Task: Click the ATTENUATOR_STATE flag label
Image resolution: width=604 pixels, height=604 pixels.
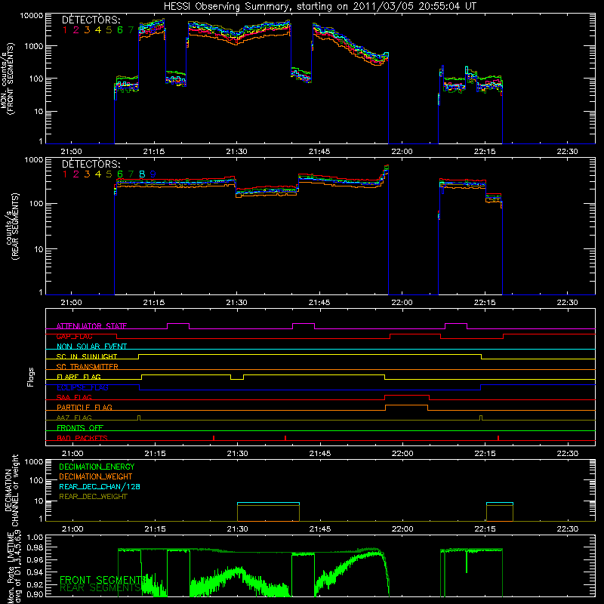Action: (91, 326)
